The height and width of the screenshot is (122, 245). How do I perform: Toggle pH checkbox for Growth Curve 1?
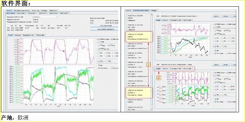coord(216,51)
